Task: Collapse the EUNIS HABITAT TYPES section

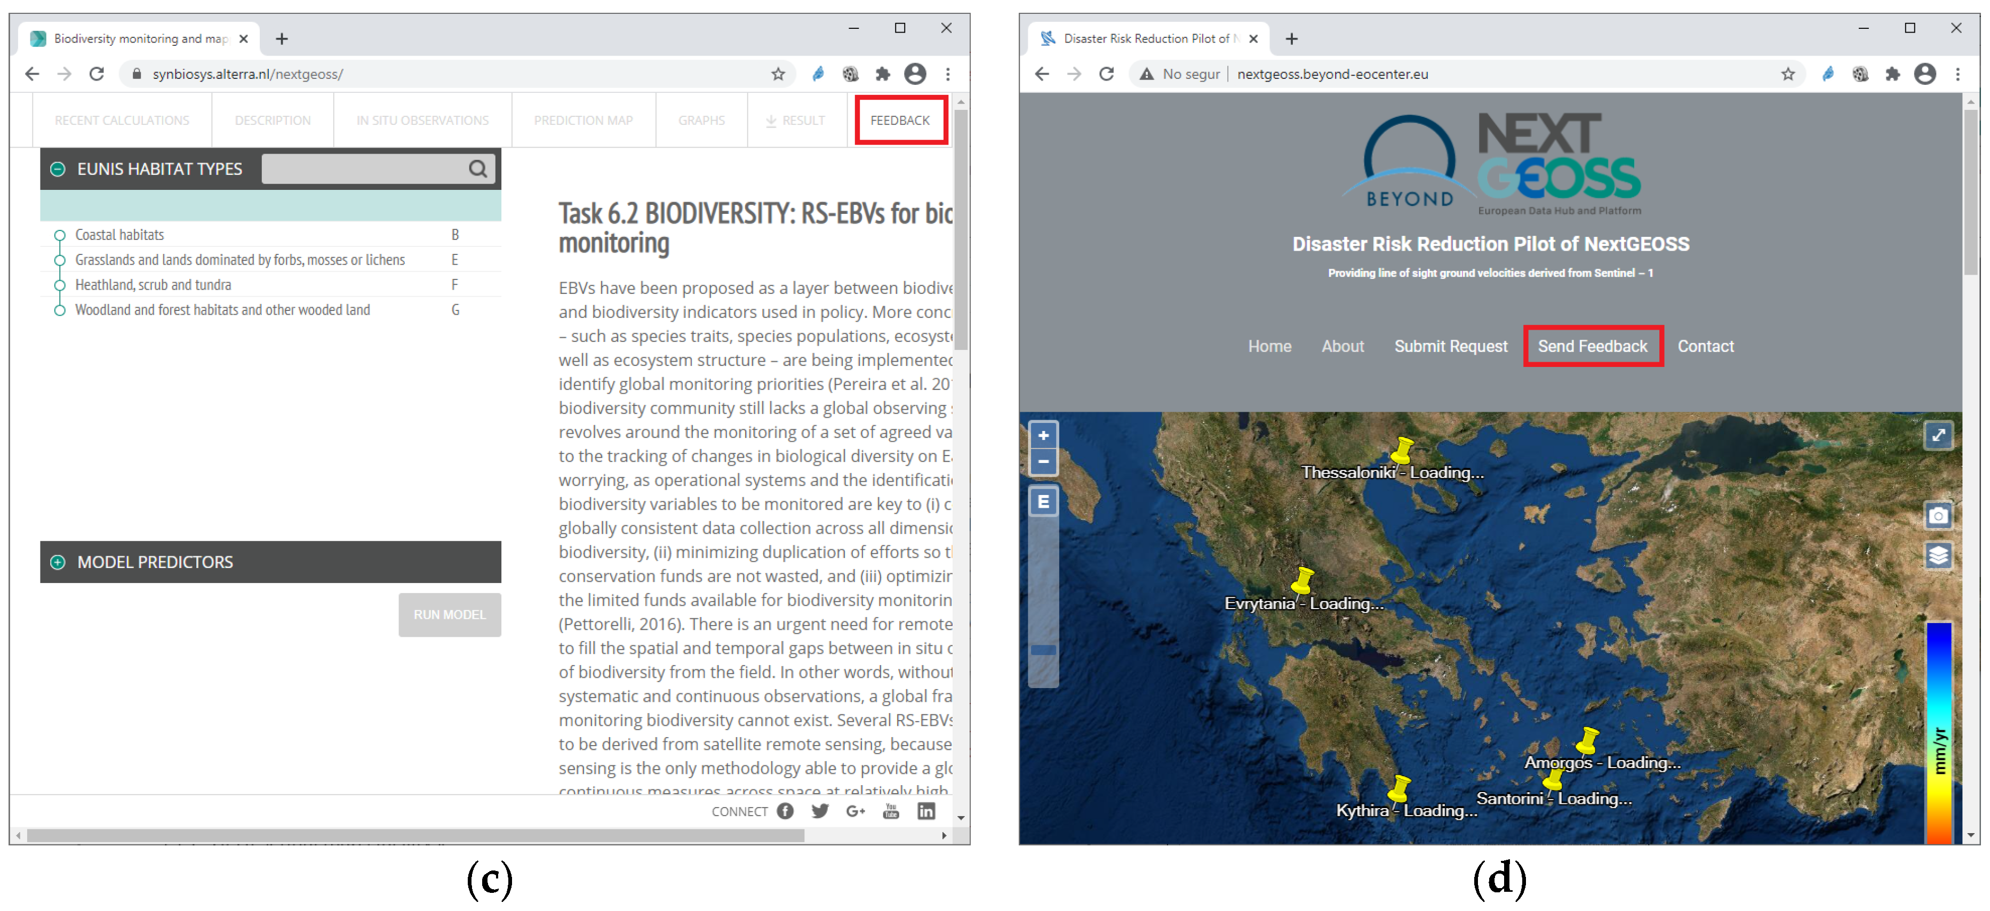Action: pos(58,169)
